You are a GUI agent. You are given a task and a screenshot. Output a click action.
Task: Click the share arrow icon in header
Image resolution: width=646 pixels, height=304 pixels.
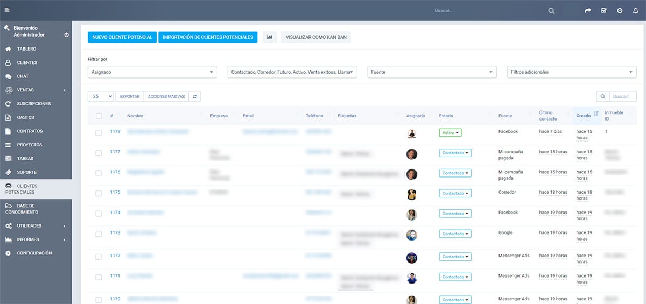588,10
